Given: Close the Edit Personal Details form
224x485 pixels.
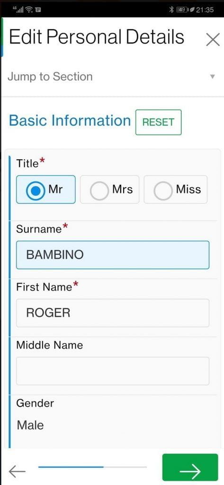Looking at the screenshot, I should click(213, 40).
